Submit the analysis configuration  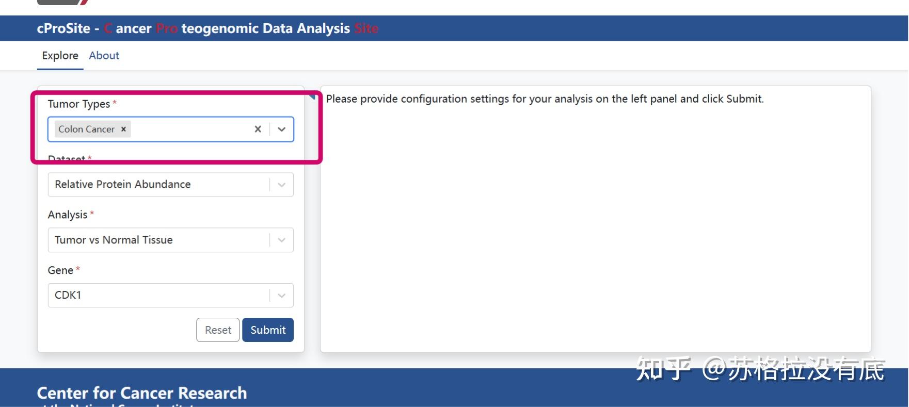[x=267, y=330]
